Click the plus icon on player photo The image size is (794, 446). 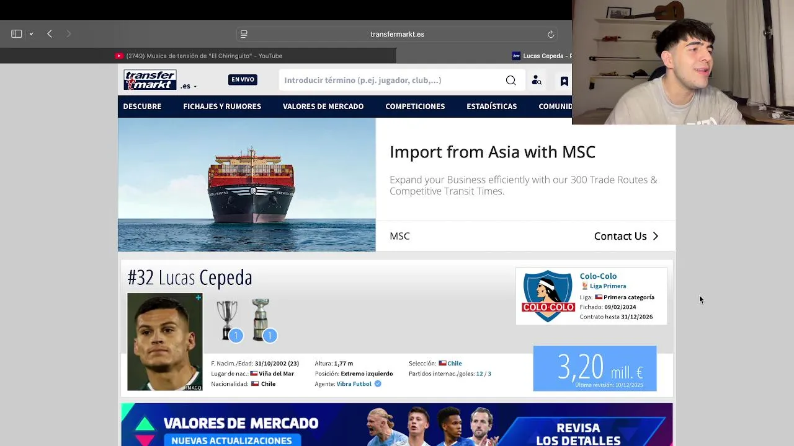point(198,298)
